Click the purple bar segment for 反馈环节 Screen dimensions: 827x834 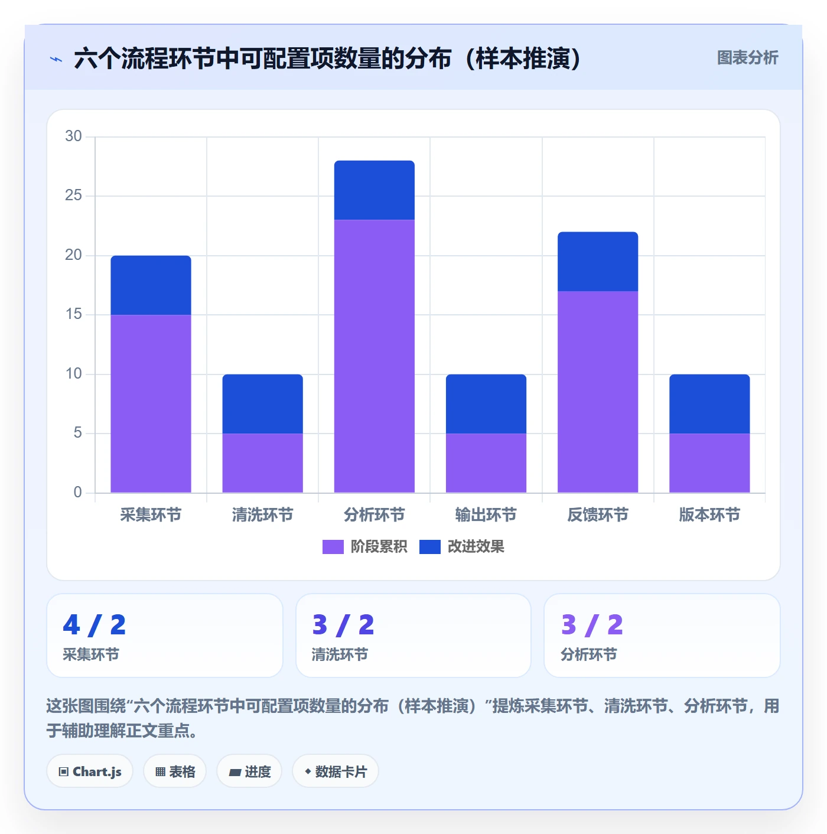(598, 392)
